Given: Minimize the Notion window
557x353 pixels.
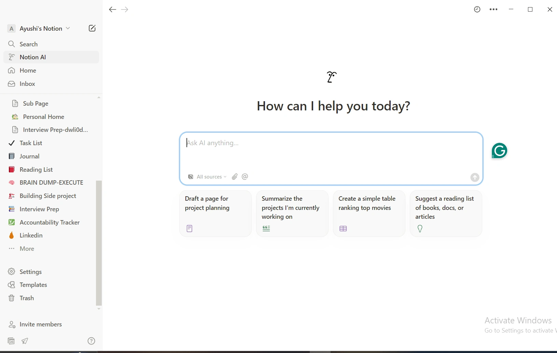Looking at the screenshot, I should 511,10.
